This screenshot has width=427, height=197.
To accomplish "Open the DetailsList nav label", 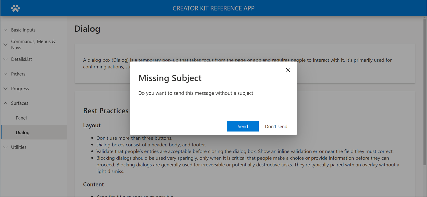I will tap(21, 59).
